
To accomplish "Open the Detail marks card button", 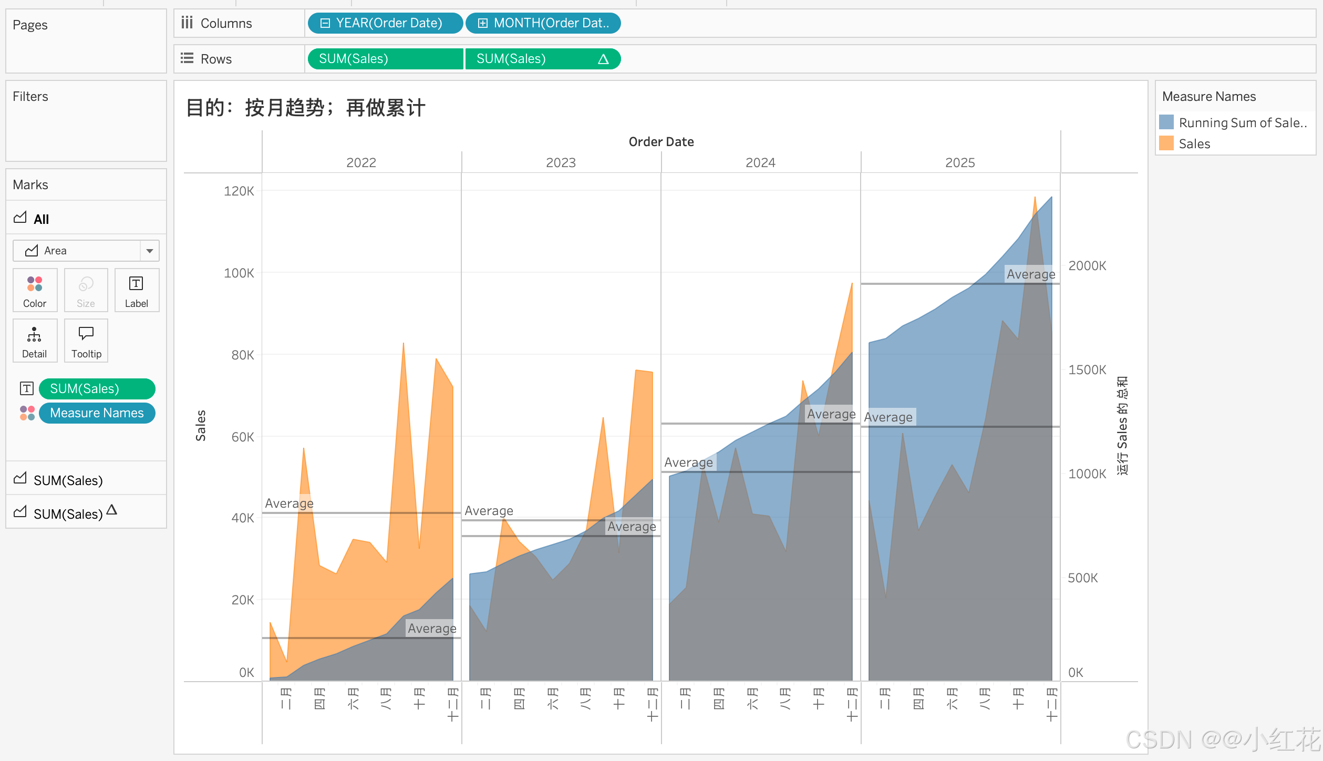I will tap(35, 341).
